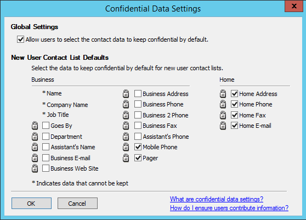The width and height of the screenshot is (306, 220).
Task: Click the lock icon beside Business Fax
Action: tap(126, 126)
